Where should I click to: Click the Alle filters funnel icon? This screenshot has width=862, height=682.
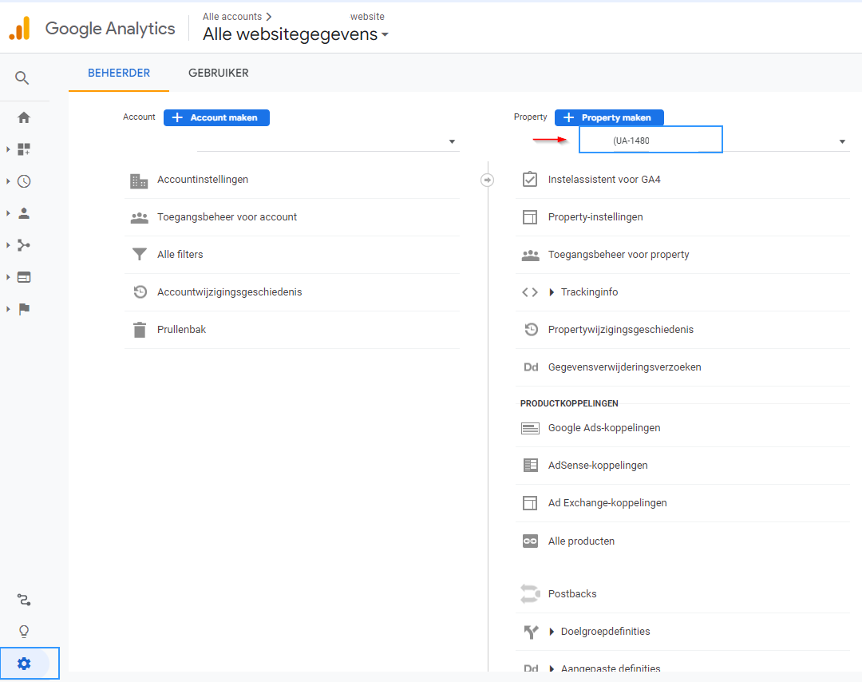pyautogui.click(x=140, y=254)
